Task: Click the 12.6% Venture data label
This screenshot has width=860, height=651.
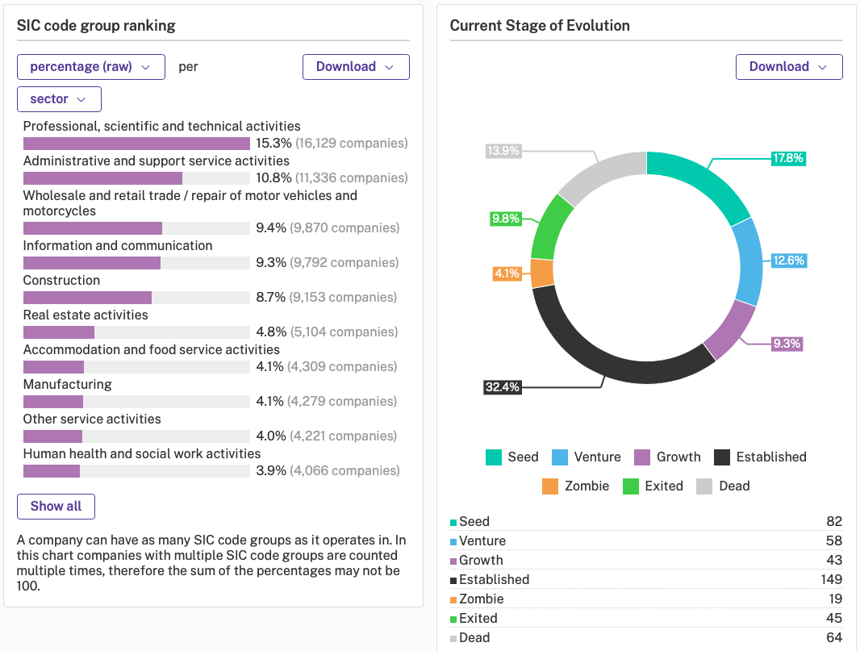Action: pyautogui.click(x=788, y=261)
